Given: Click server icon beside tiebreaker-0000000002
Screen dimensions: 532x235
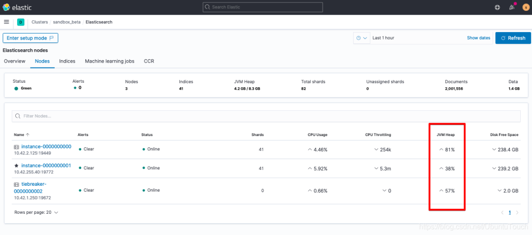Looking at the screenshot, I should tap(16, 184).
